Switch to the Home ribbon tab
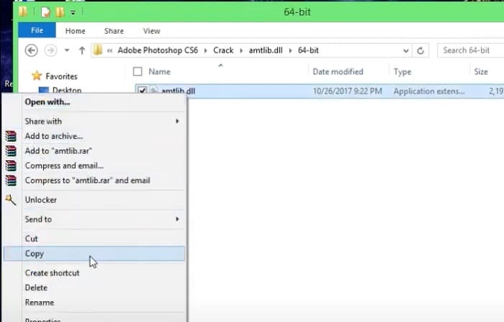The height and width of the screenshot is (322, 504). 75,31
